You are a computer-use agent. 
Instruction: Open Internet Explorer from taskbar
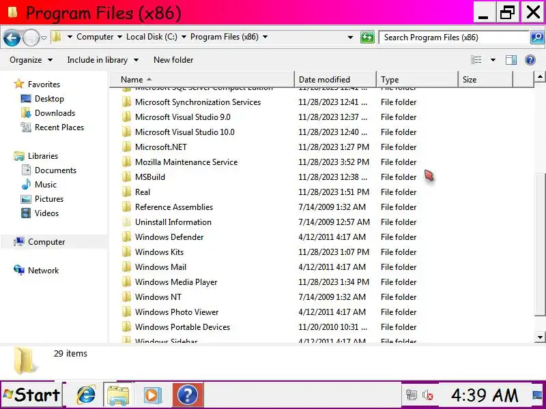(x=86, y=395)
